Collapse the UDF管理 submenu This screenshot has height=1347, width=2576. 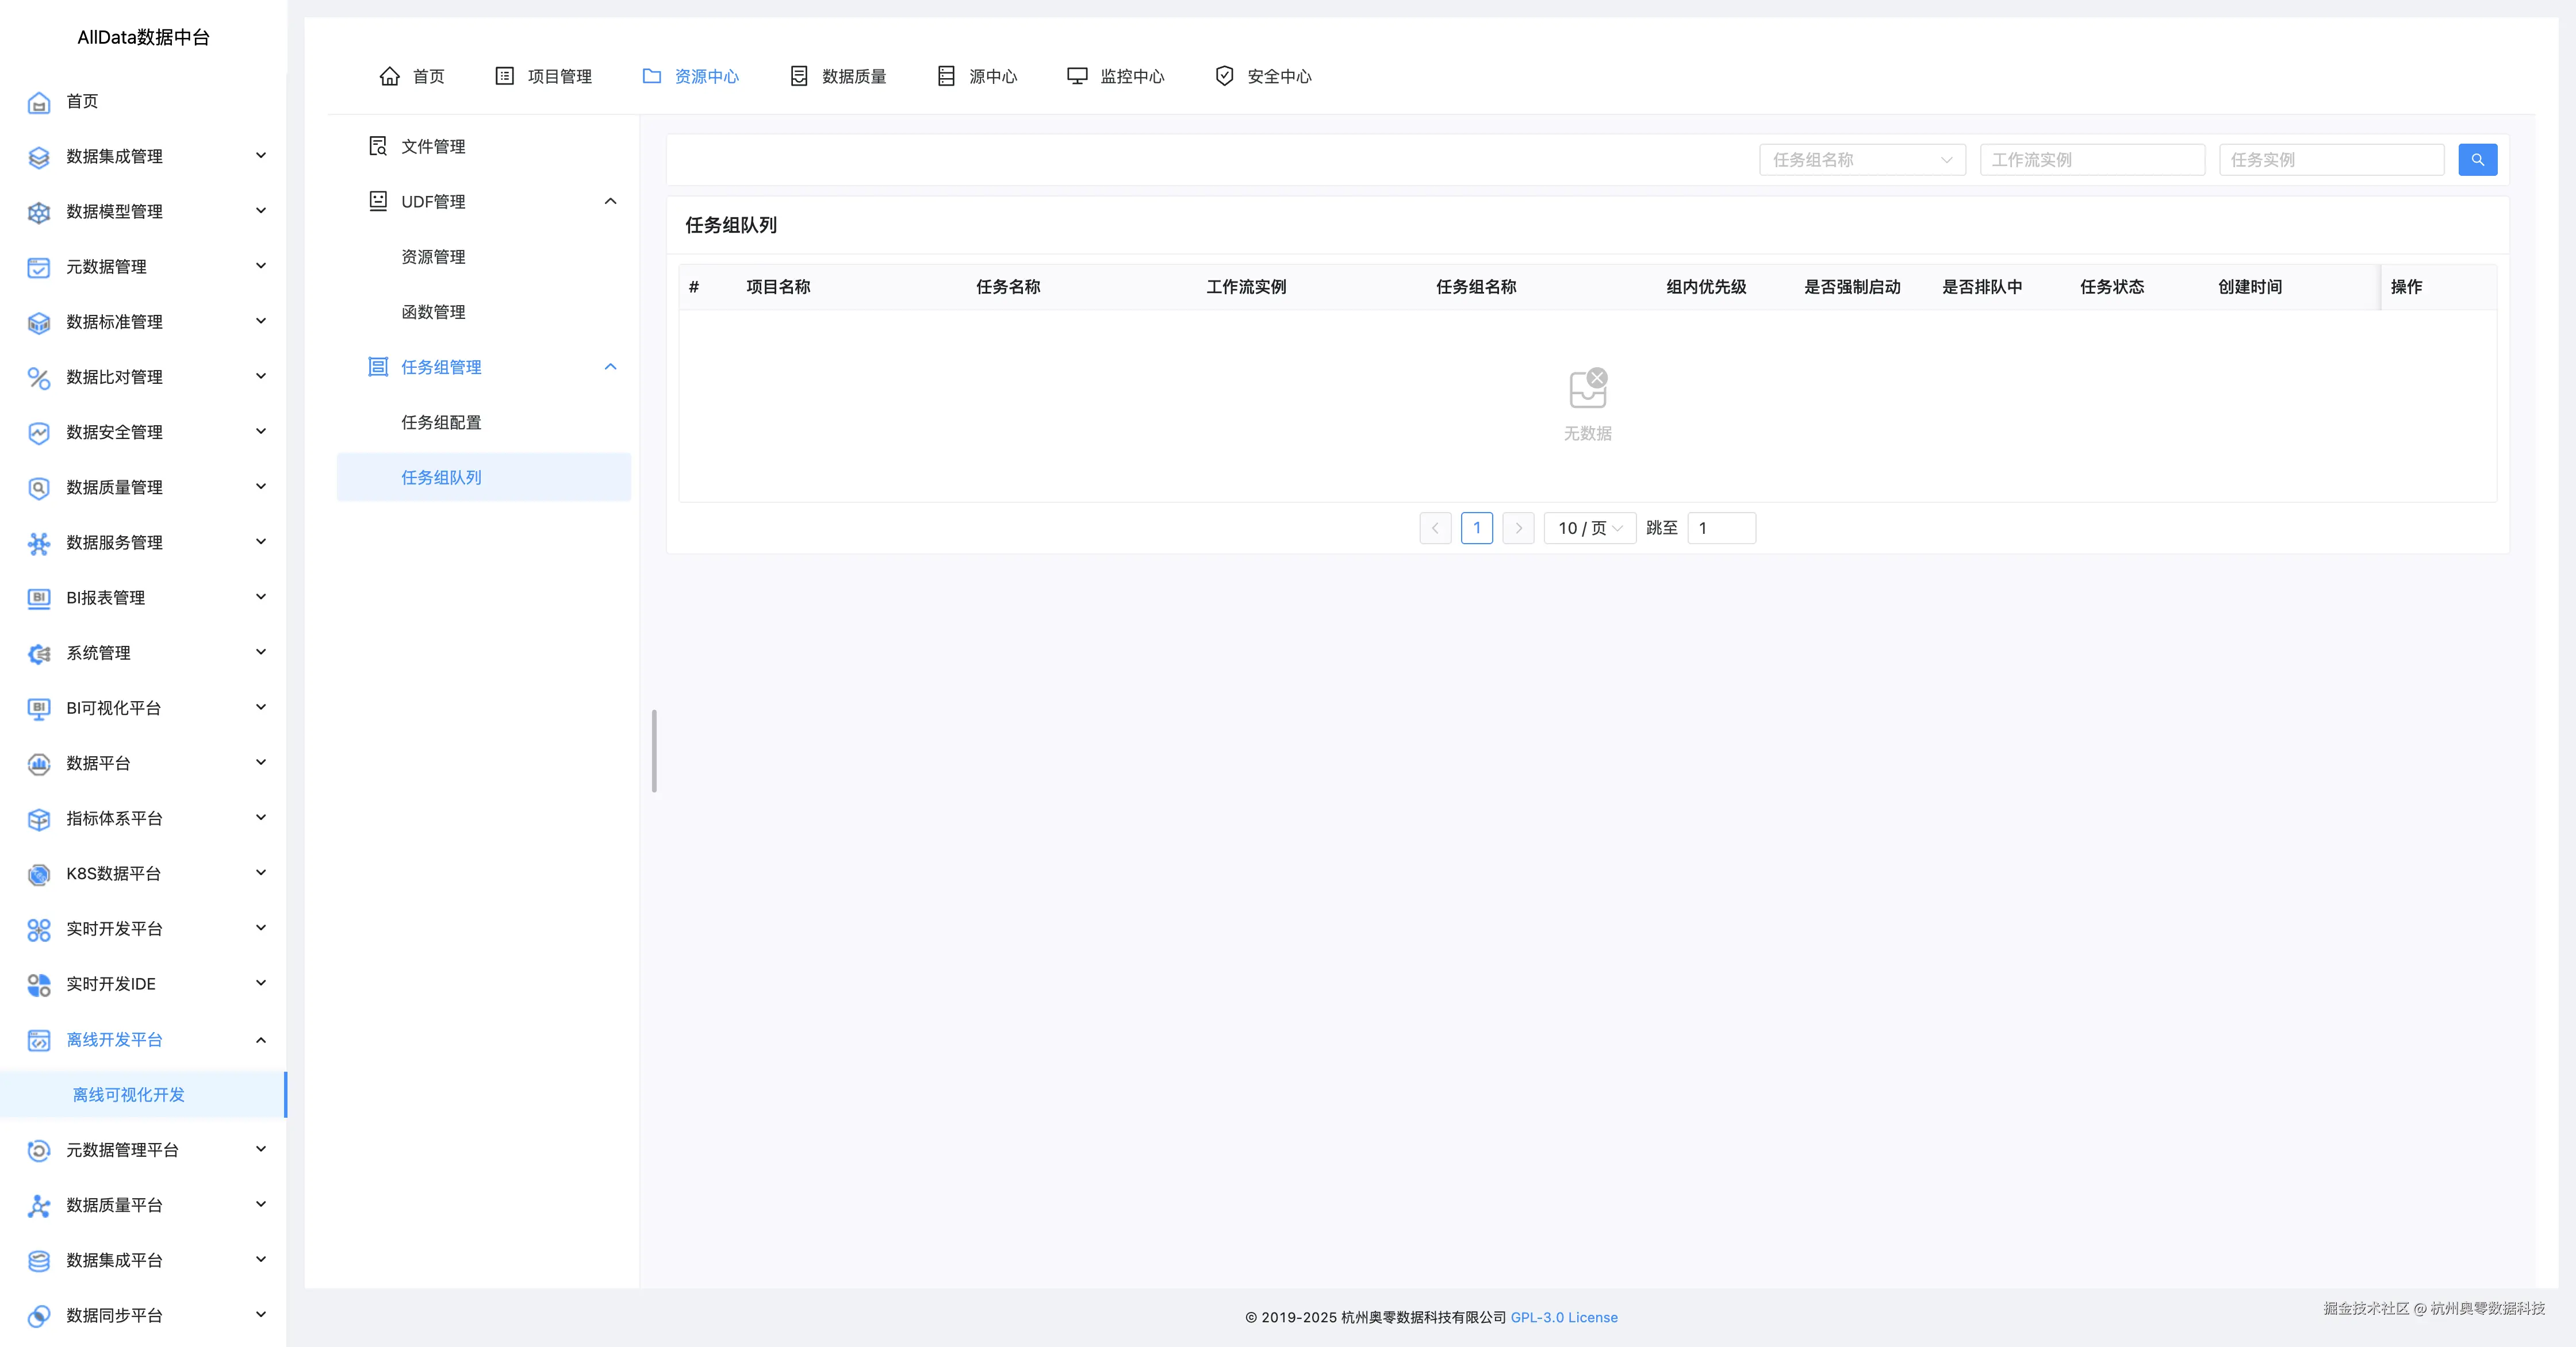click(x=611, y=201)
